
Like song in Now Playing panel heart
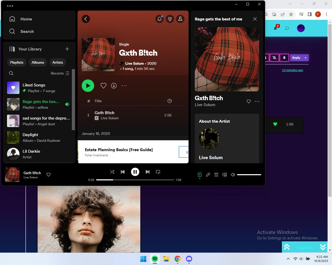coord(249,101)
